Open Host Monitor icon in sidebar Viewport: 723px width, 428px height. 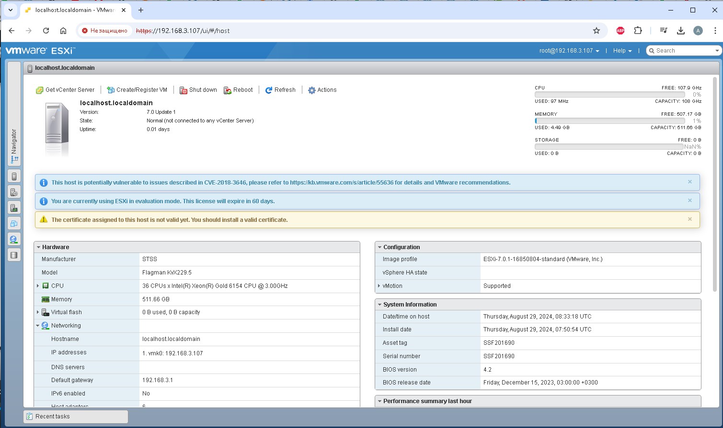click(14, 208)
